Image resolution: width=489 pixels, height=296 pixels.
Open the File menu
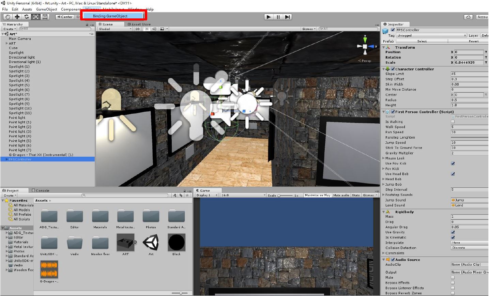pyautogui.click(x=5, y=9)
